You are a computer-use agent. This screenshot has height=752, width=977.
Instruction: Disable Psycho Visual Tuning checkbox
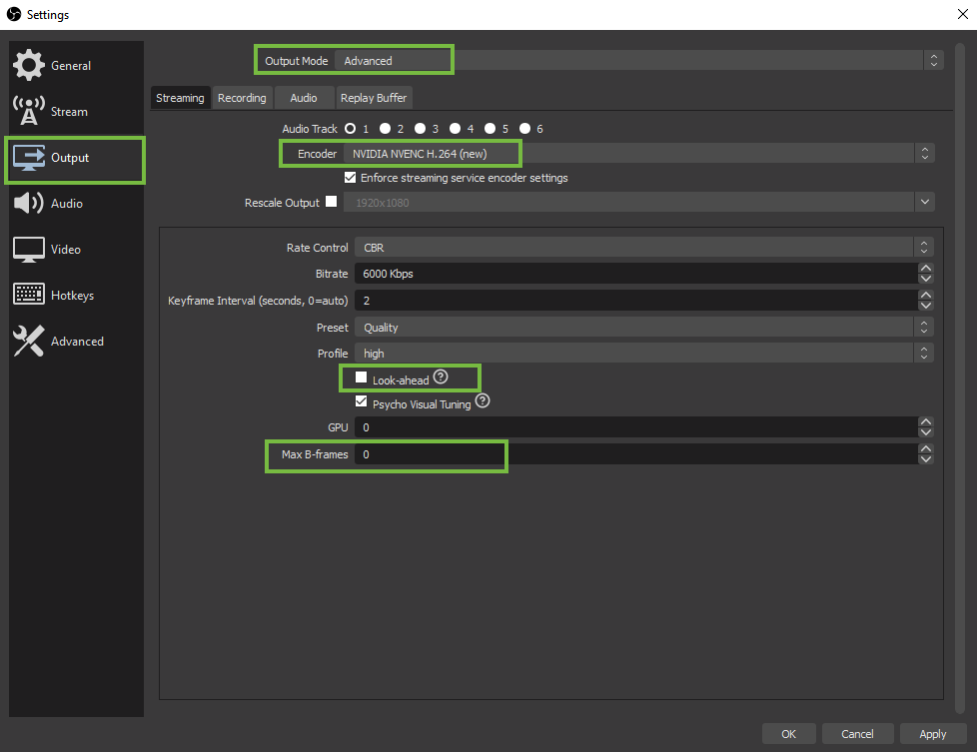pos(362,401)
